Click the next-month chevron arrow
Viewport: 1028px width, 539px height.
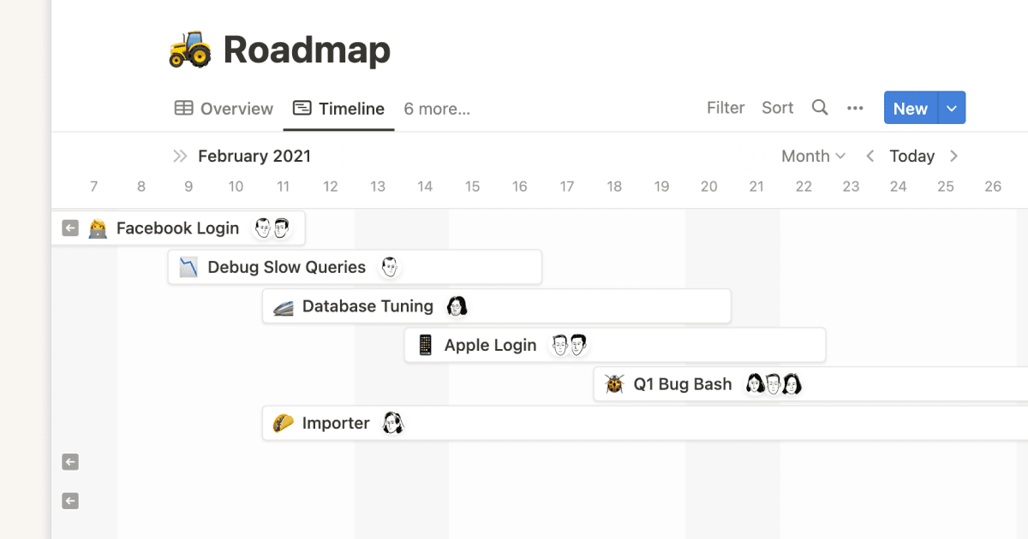tap(953, 156)
